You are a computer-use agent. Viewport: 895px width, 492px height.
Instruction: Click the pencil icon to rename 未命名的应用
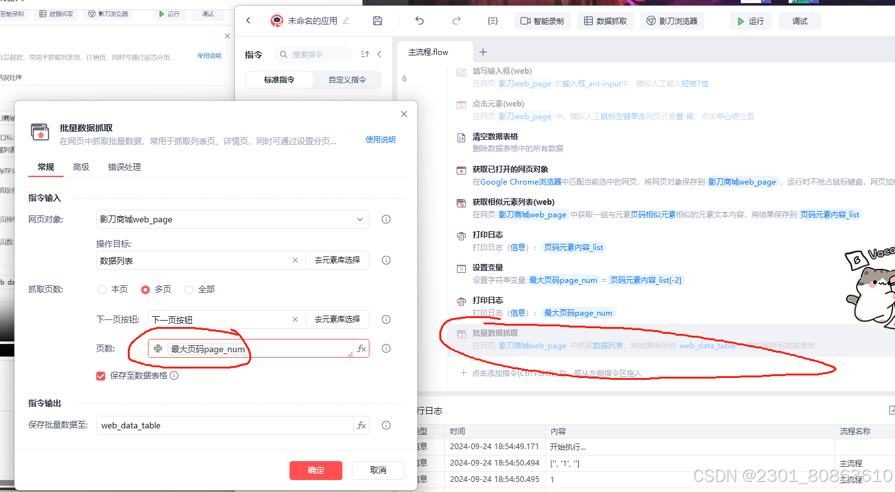click(x=346, y=21)
